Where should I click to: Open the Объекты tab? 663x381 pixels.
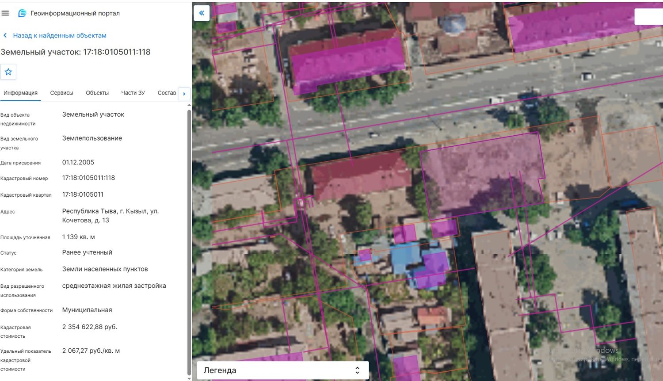97,93
